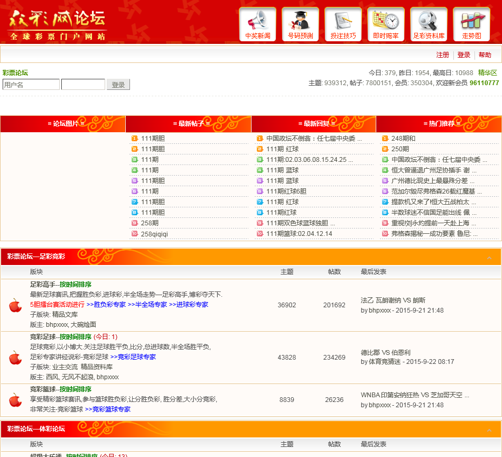Open moderator 大碗烩面 profile
Image resolution: width=502 pixels, height=457 pixels.
[x=83, y=325]
